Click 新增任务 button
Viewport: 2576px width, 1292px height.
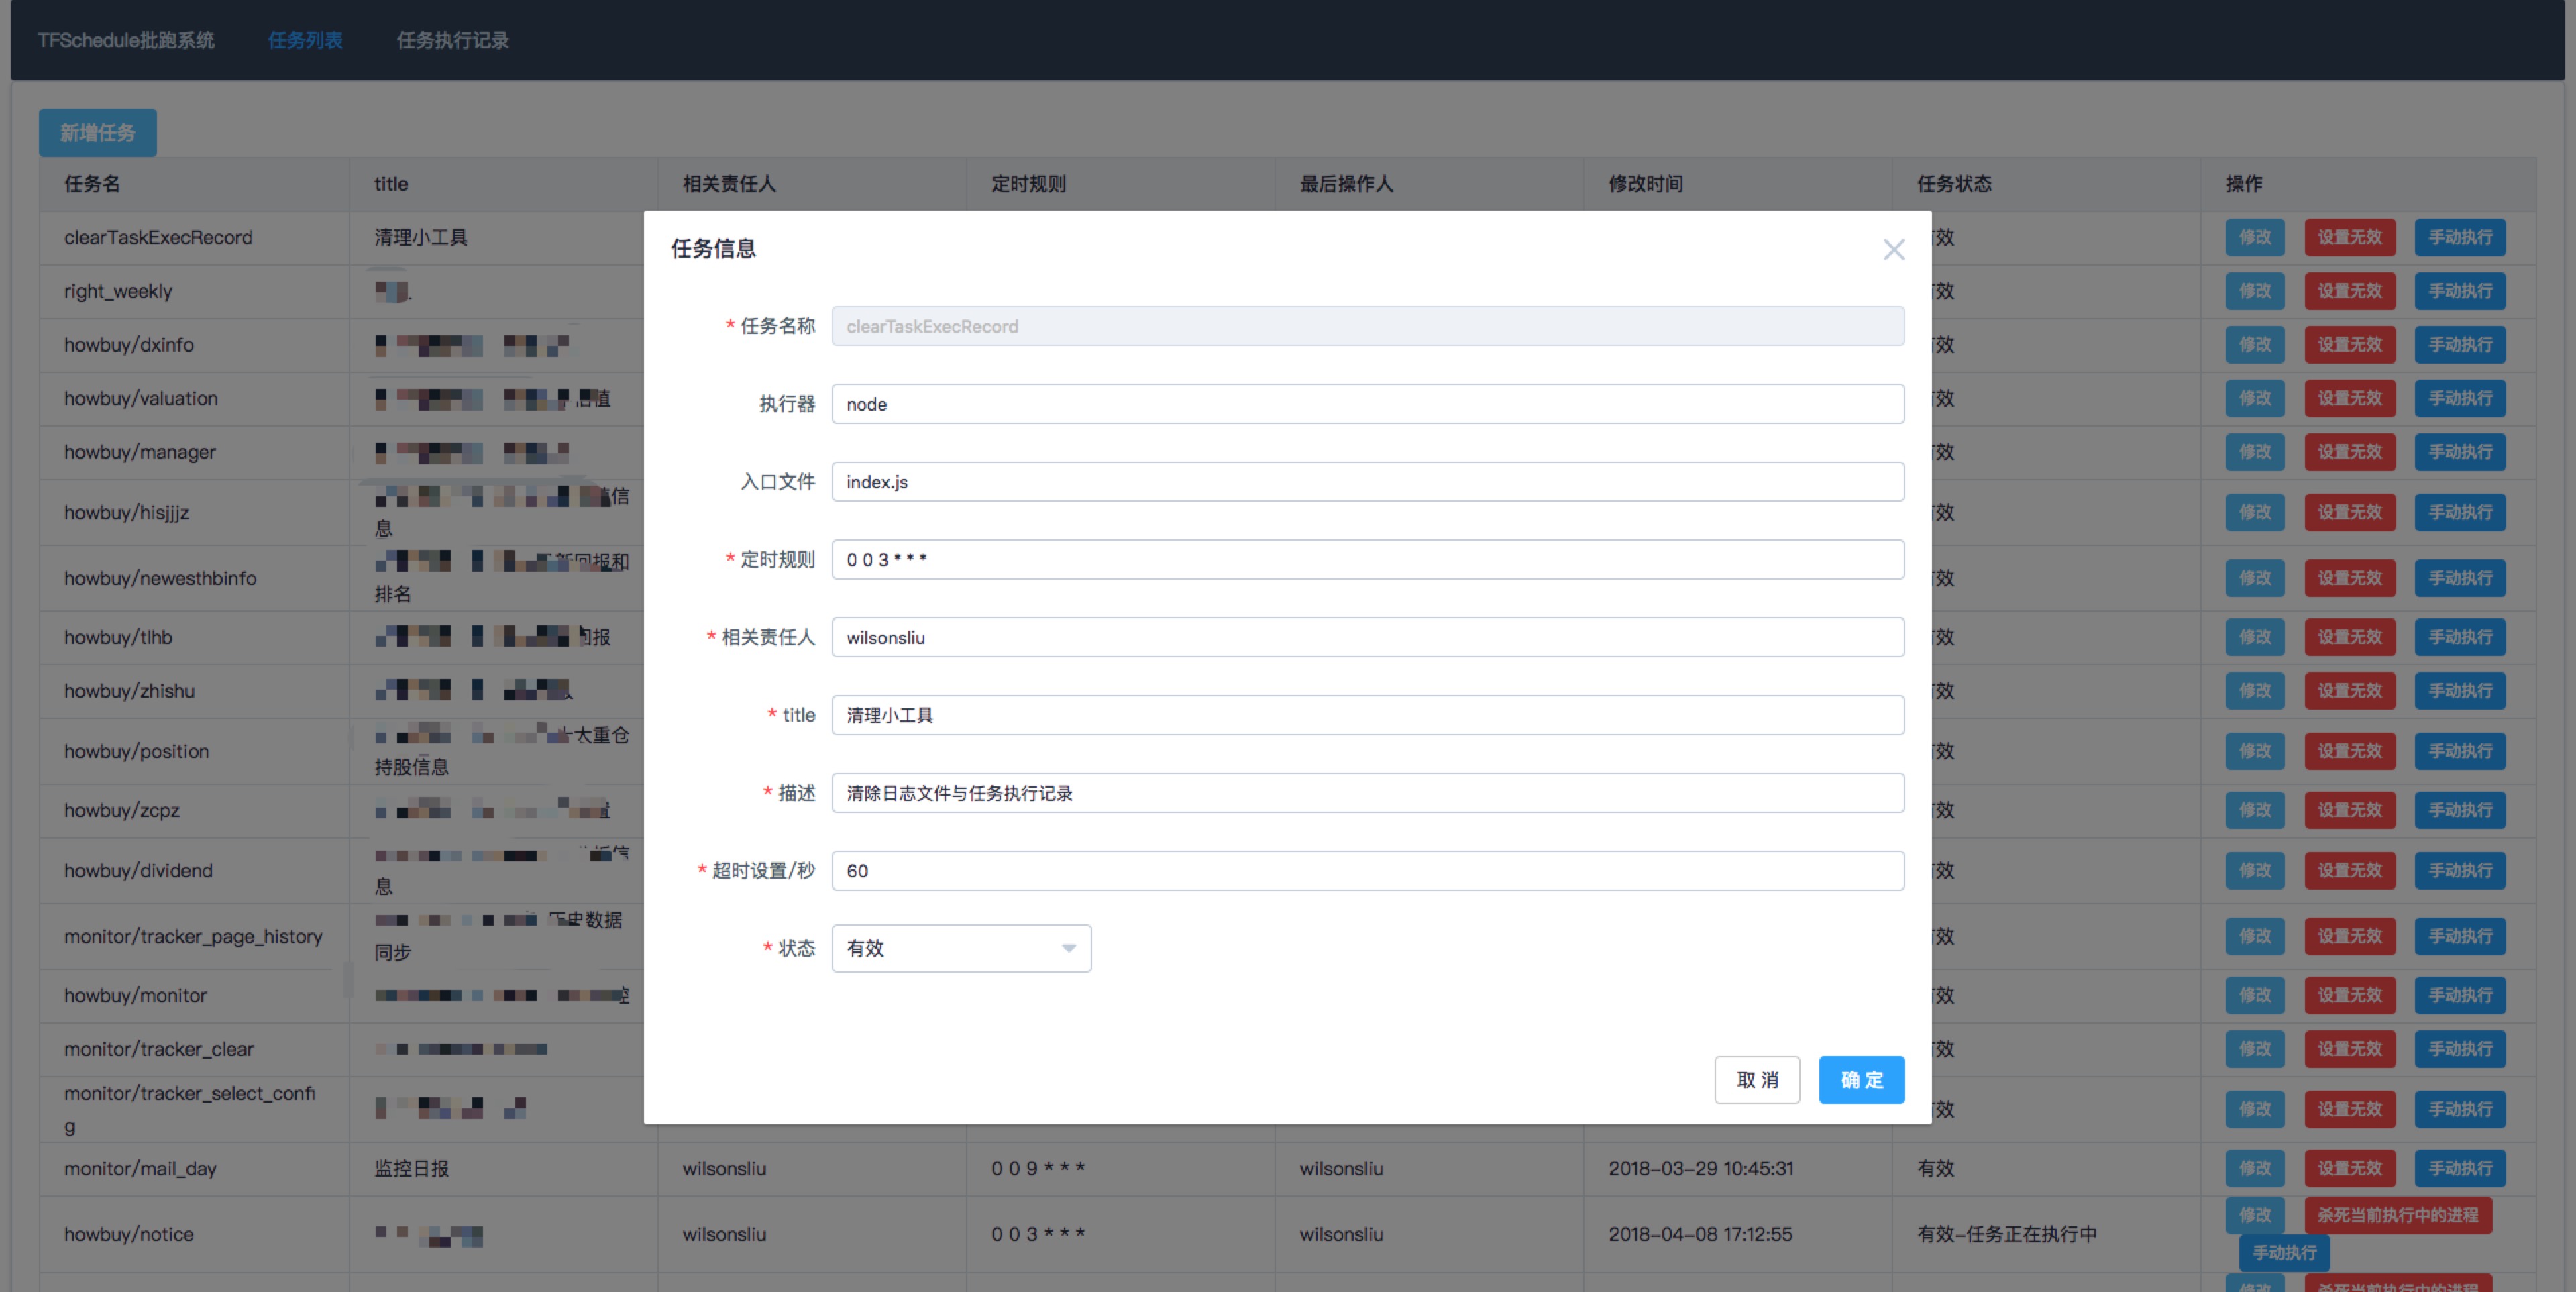[97, 133]
